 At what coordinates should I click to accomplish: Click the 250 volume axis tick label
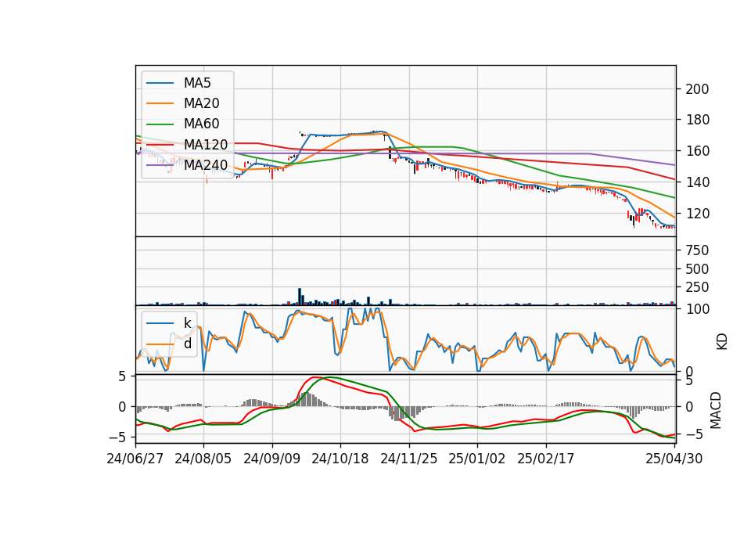(697, 287)
